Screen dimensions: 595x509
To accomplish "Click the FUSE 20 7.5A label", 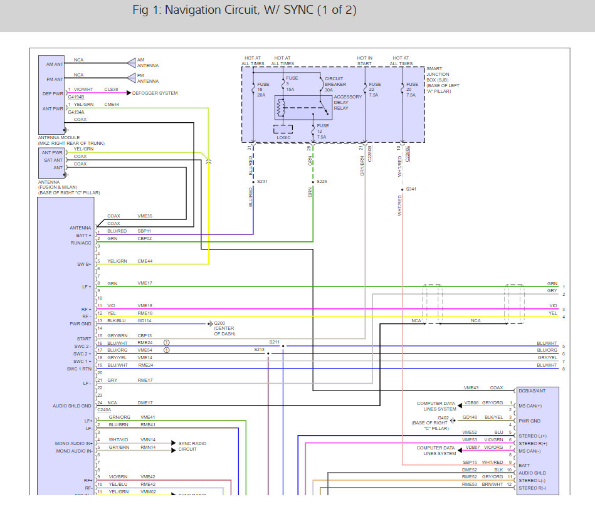I will (412, 90).
